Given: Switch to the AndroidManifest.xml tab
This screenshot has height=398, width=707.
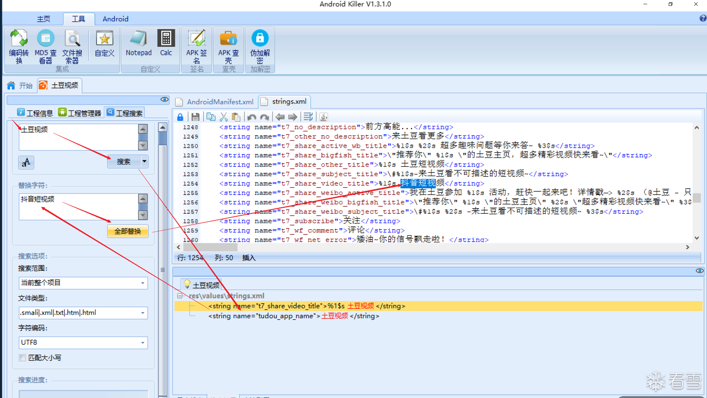Looking at the screenshot, I should click(220, 102).
